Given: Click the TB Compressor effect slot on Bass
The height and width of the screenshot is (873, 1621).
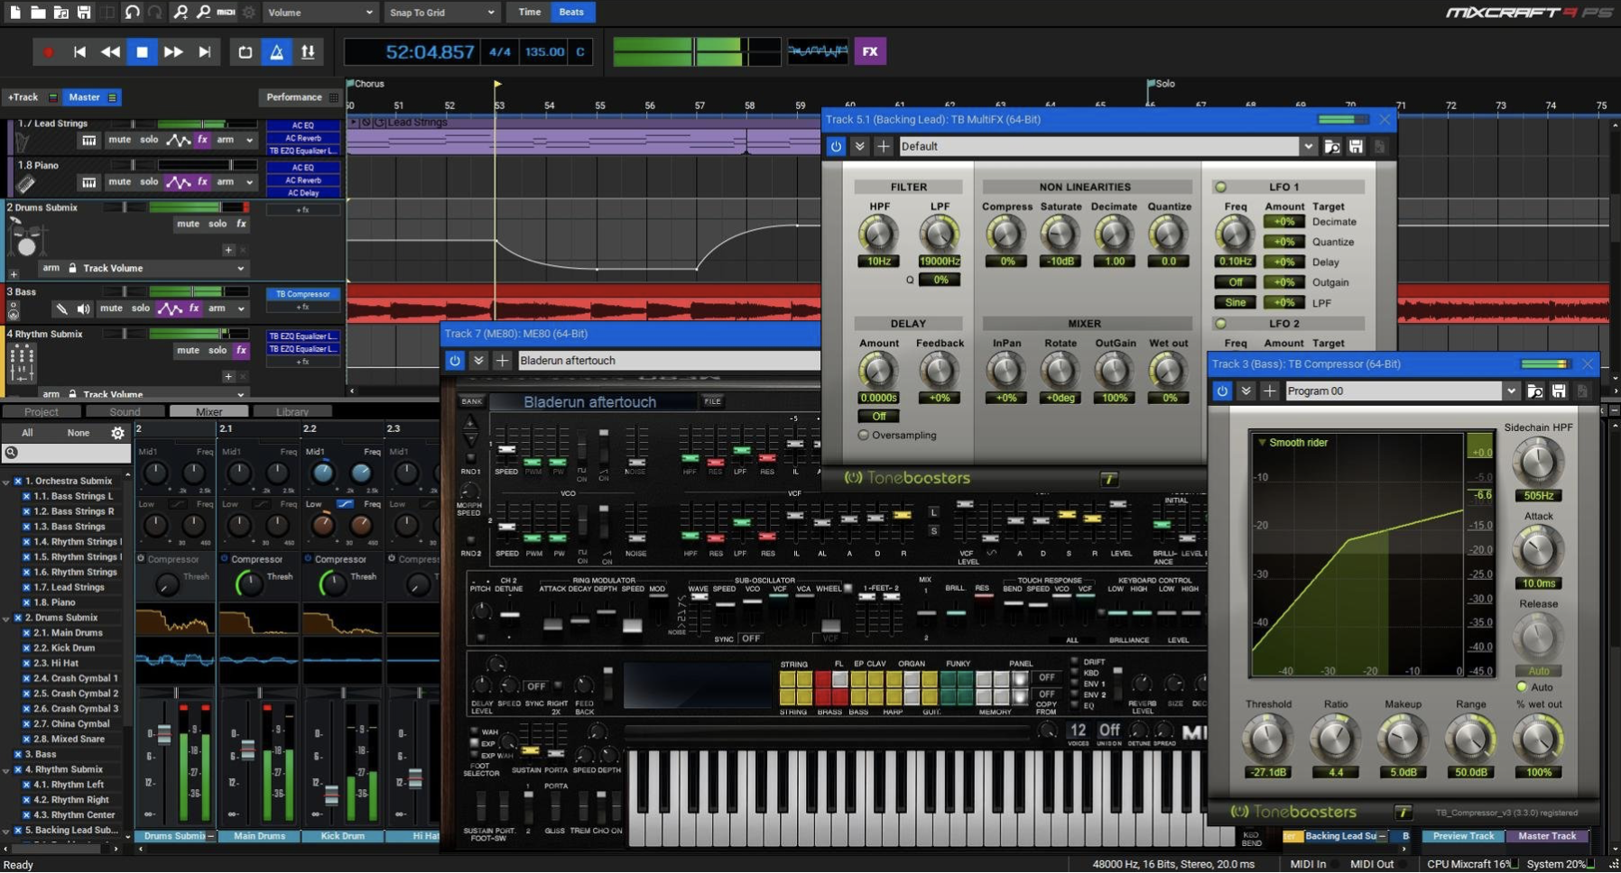Looking at the screenshot, I should (x=302, y=294).
